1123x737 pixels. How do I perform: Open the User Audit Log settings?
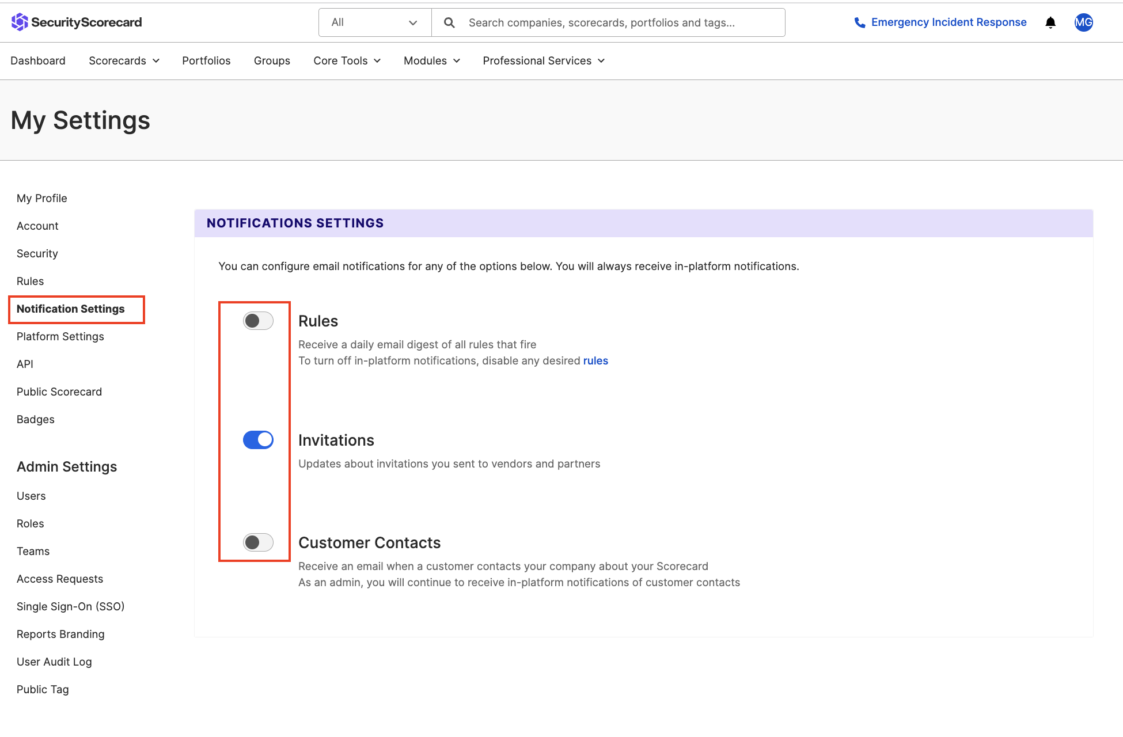54,662
